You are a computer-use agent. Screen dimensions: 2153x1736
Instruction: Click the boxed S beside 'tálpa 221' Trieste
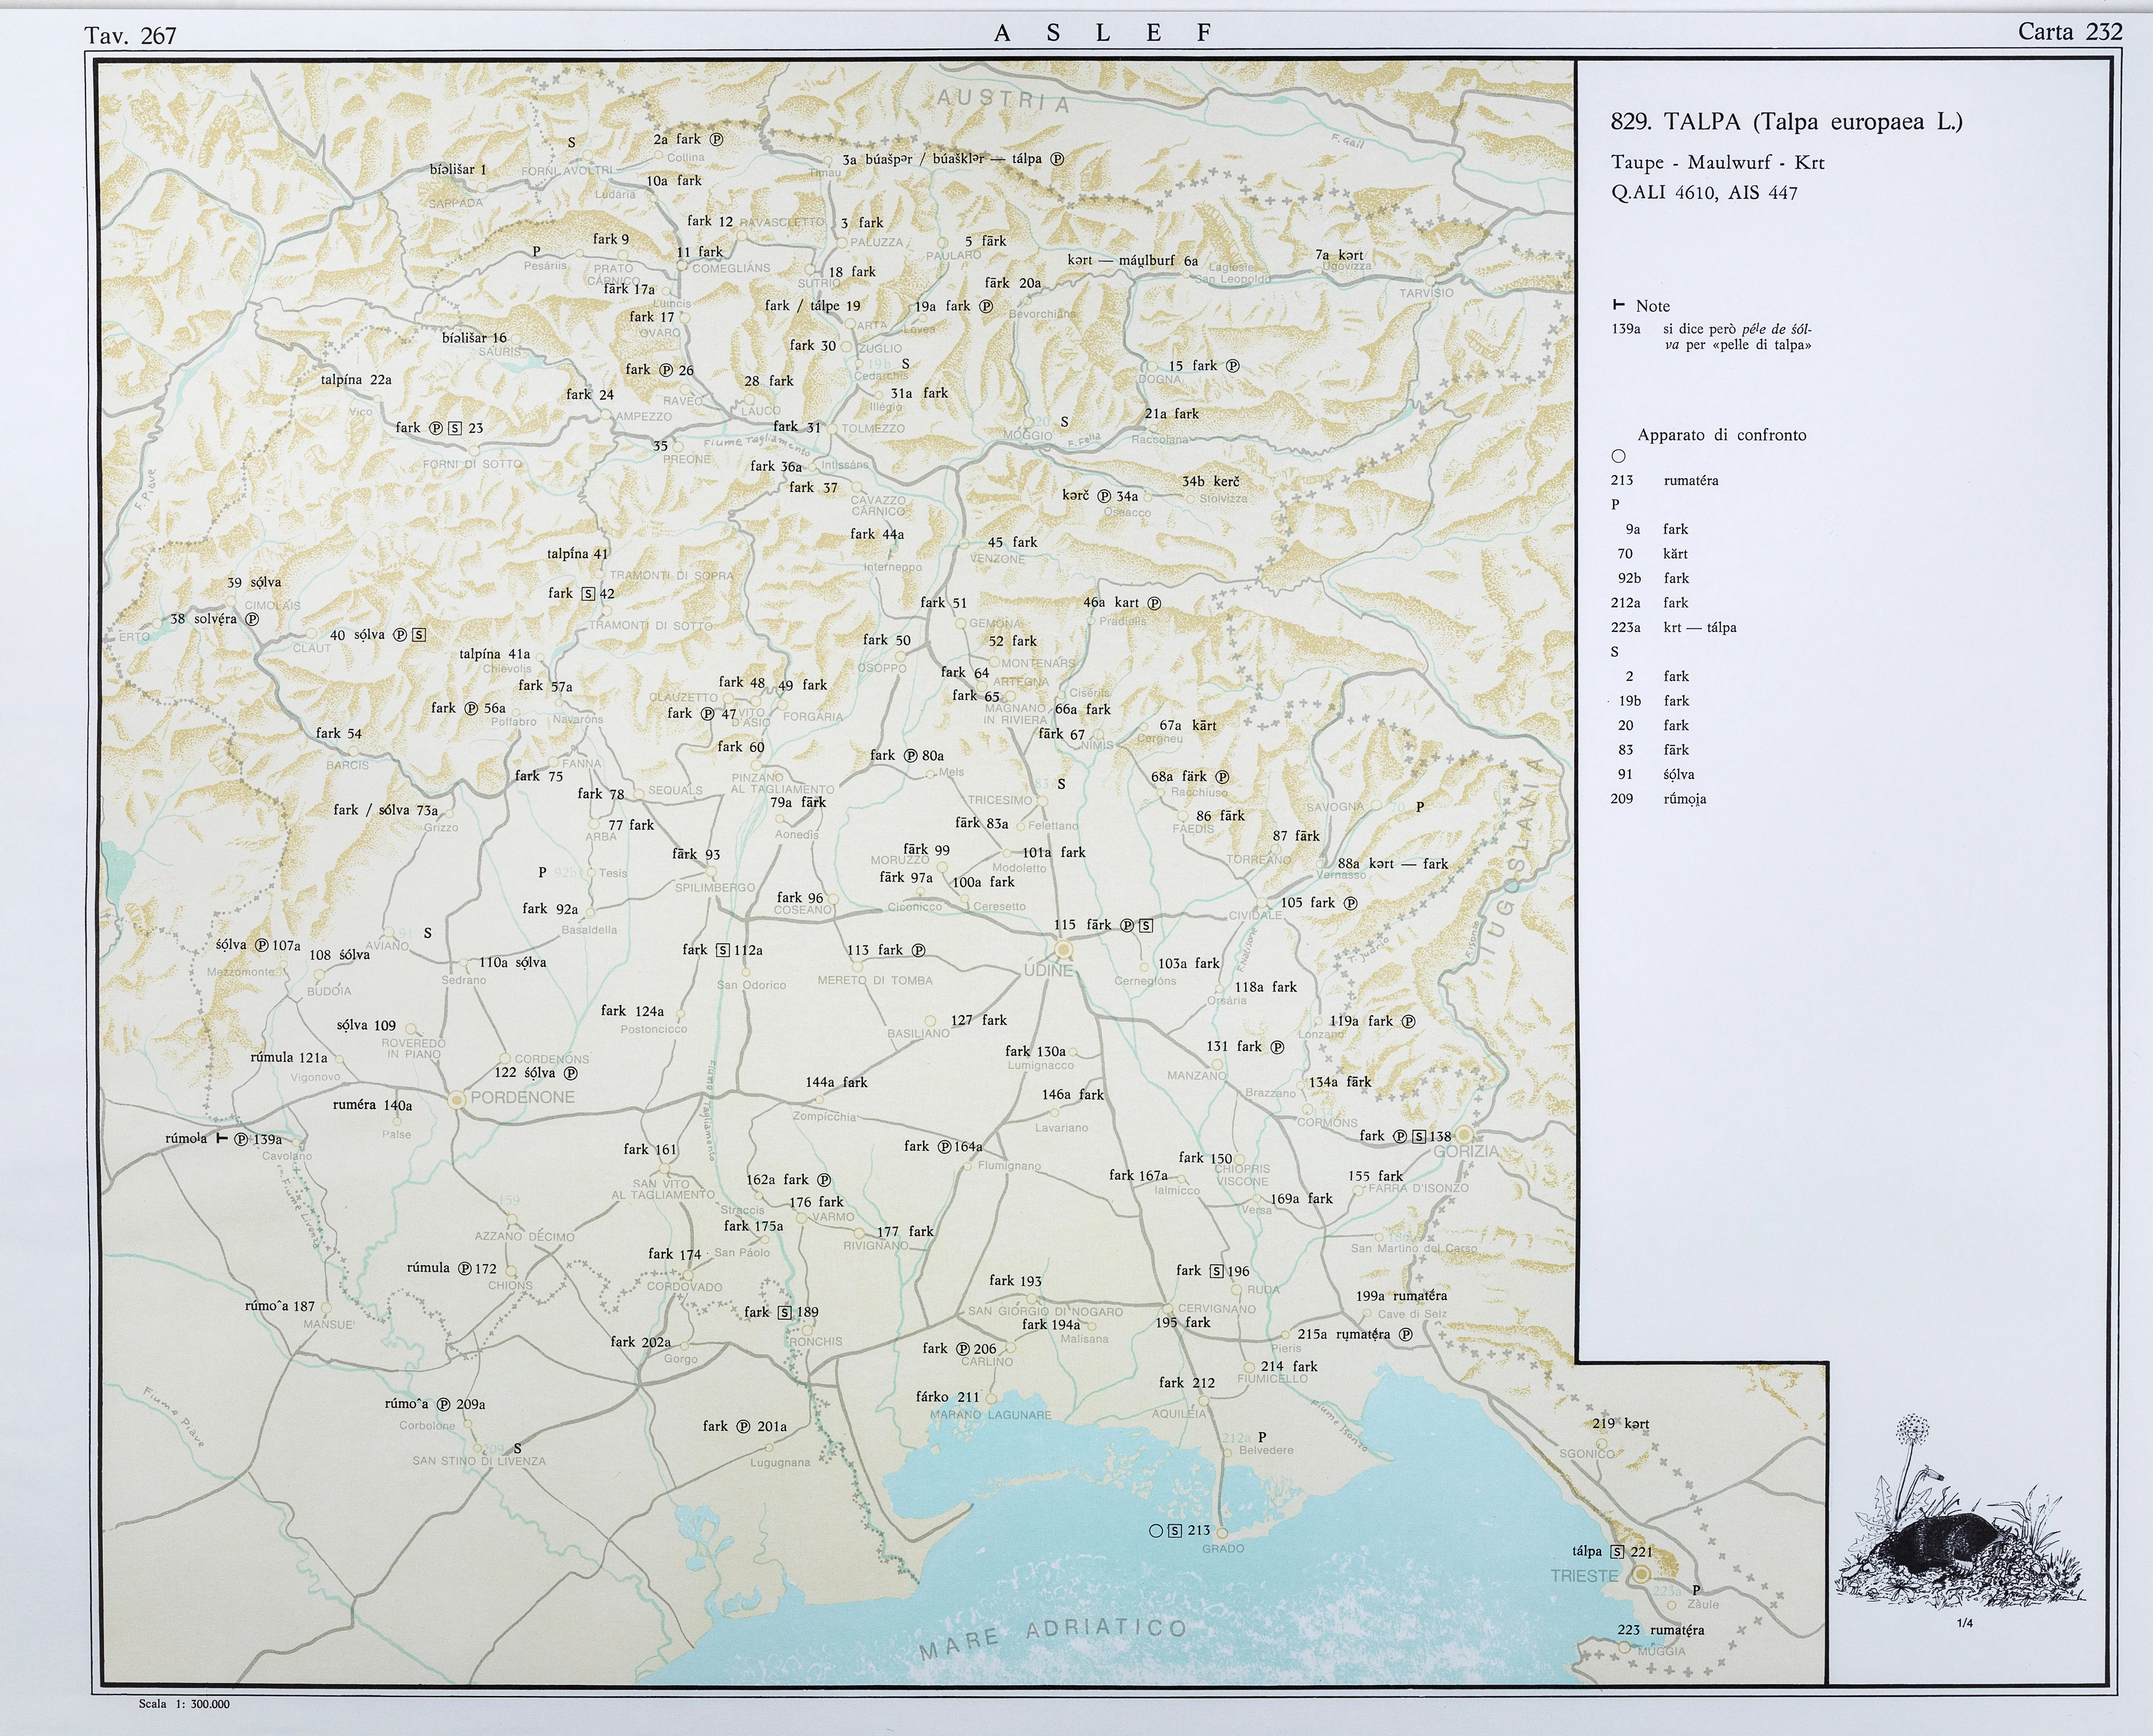click(1617, 1552)
